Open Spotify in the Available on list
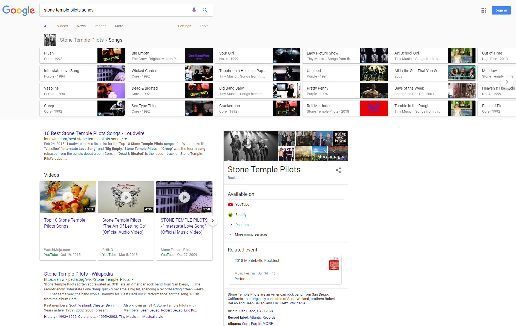The image size is (516, 326). pos(241,215)
